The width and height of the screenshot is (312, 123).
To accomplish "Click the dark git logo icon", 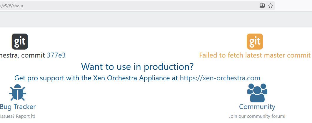I will click(x=20, y=41).
